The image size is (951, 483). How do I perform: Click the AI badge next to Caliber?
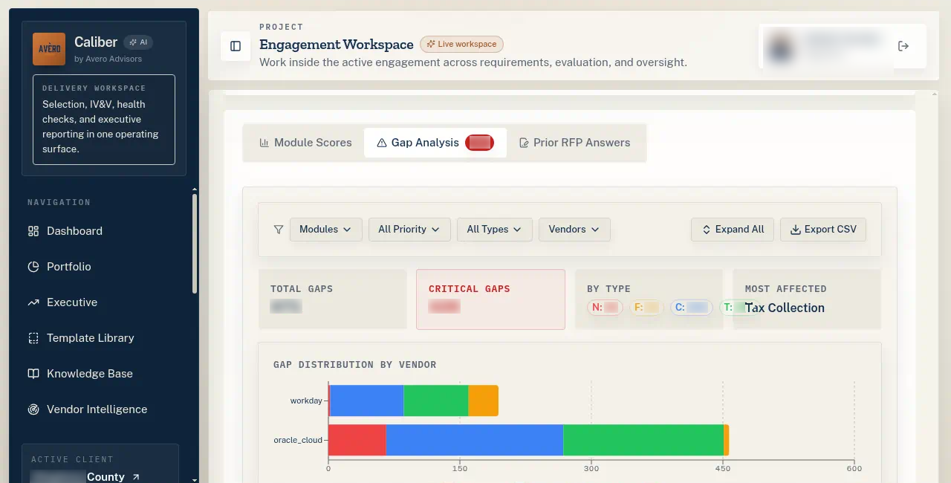pos(138,42)
